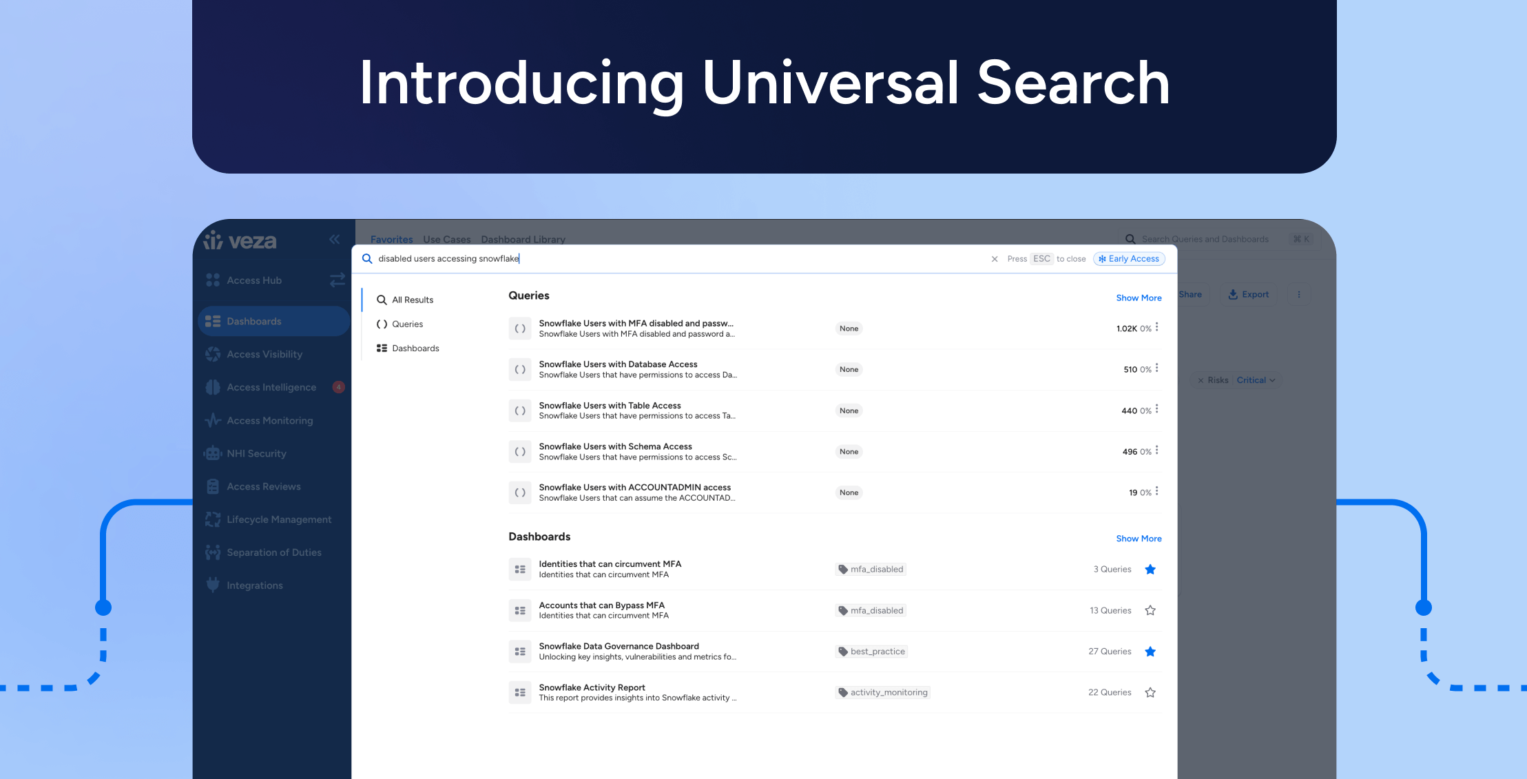Image resolution: width=1527 pixels, height=779 pixels.
Task: Open the Critical risks dropdown
Action: click(x=1256, y=380)
